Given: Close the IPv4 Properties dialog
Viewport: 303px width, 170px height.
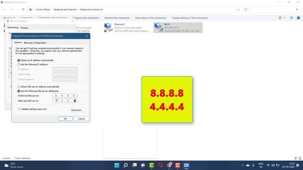Looking at the screenshot, I should (87, 36).
